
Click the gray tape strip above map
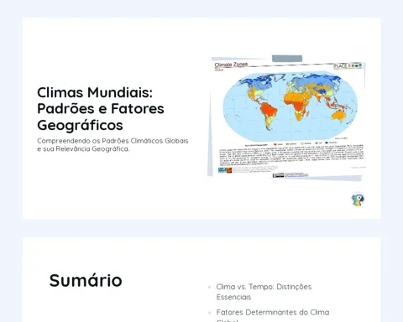(x=287, y=59)
